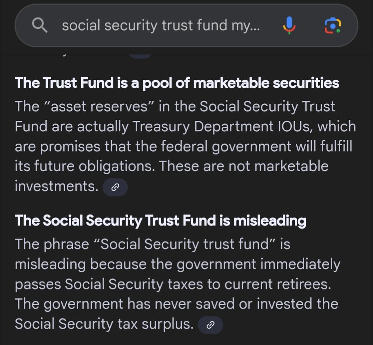Click the magnifying glass search icon
Viewport: 373px width, 345px height.
40,25
